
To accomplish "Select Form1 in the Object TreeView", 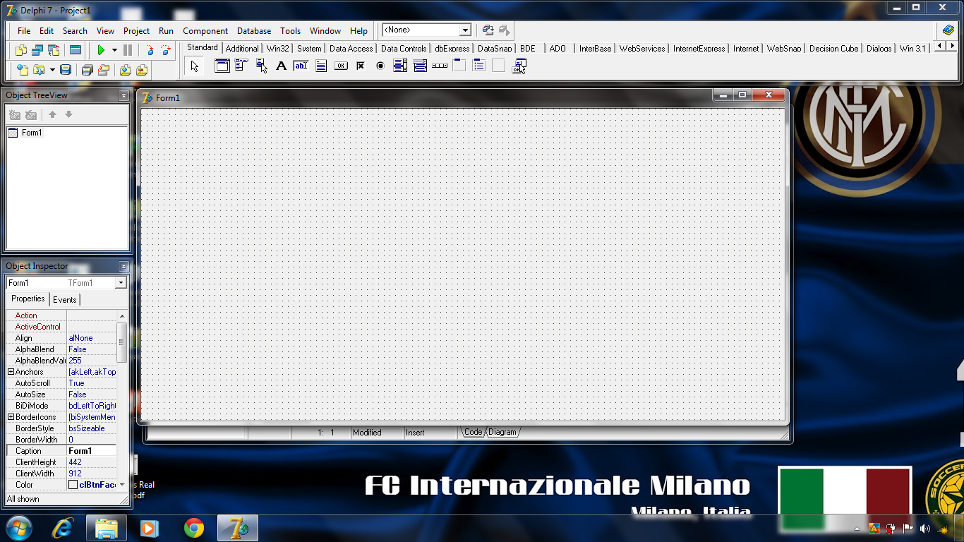I will coord(32,133).
